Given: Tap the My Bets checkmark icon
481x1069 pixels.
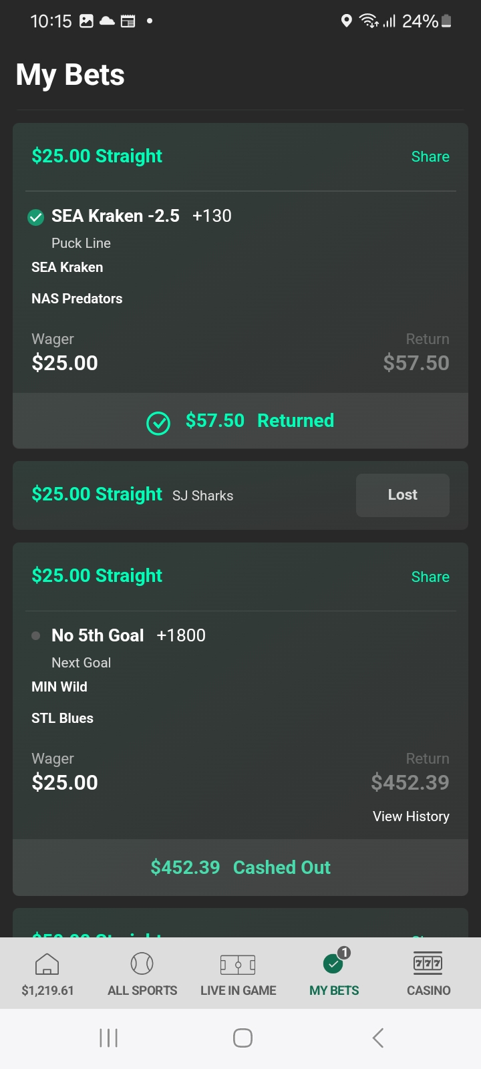Looking at the screenshot, I should click(334, 963).
